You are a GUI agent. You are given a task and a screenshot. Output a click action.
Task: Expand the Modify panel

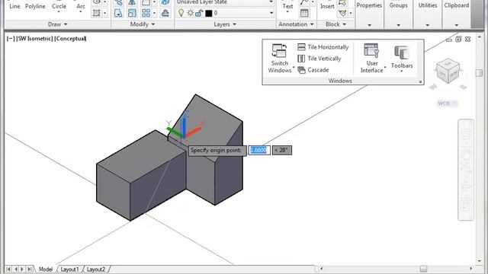pyautogui.click(x=143, y=24)
